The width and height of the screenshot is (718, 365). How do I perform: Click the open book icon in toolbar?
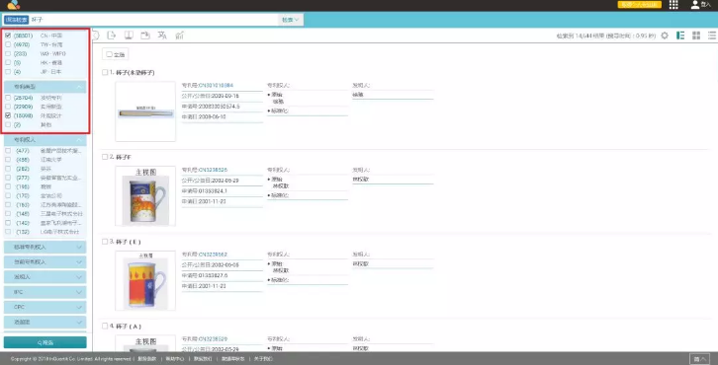coord(129,36)
